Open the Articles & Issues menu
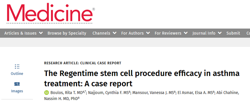The width and height of the screenshot is (250, 104). point(20,33)
